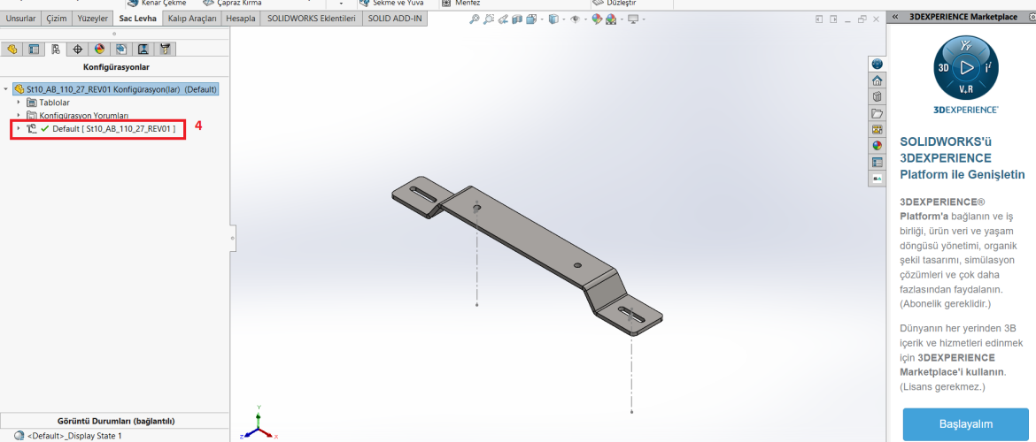The image size is (1036, 442).
Task: Click the Section View icon
Action: (x=517, y=19)
